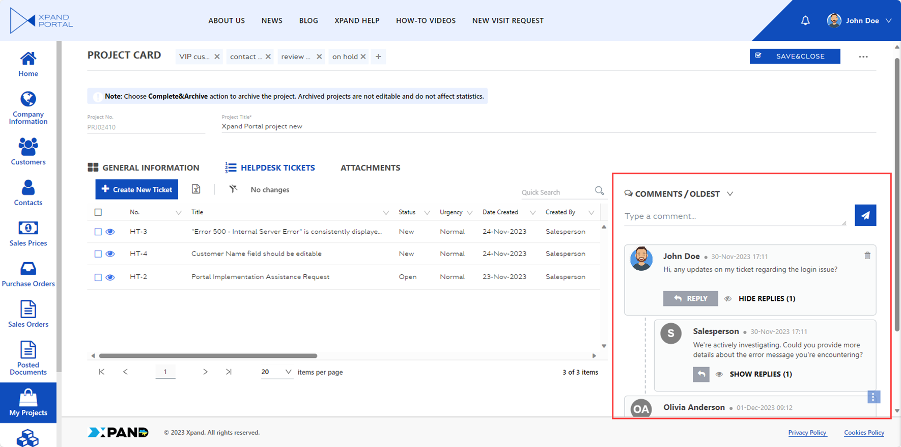901x447 pixels.
Task: Clear filters icon beside No changes
Action: pyautogui.click(x=233, y=189)
